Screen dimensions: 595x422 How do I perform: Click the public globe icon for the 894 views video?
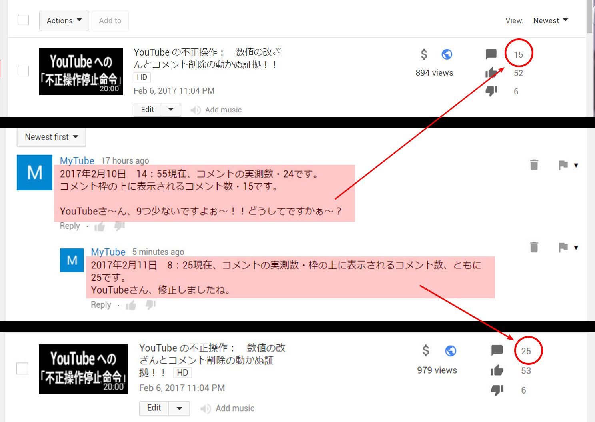[x=447, y=54]
